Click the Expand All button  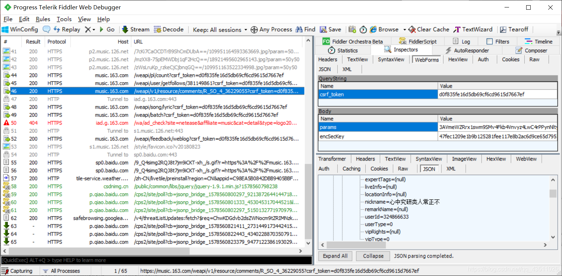(335, 256)
